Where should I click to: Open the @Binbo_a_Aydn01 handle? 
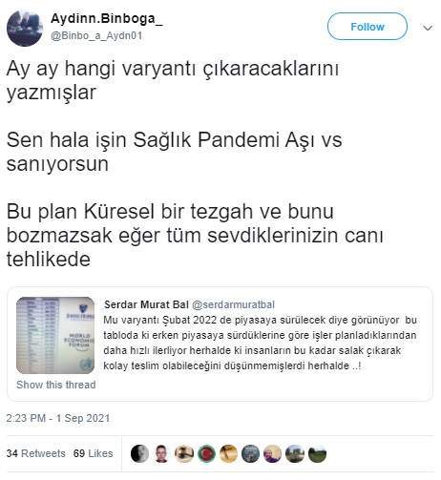(96, 35)
